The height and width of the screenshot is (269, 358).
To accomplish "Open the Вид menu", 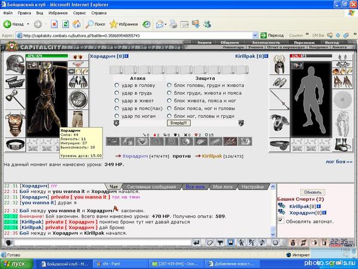I will (x=39, y=13).
